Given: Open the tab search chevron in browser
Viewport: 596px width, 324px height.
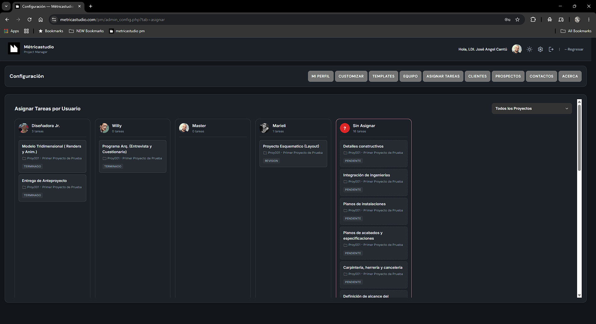Looking at the screenshot, I should 6,6.
